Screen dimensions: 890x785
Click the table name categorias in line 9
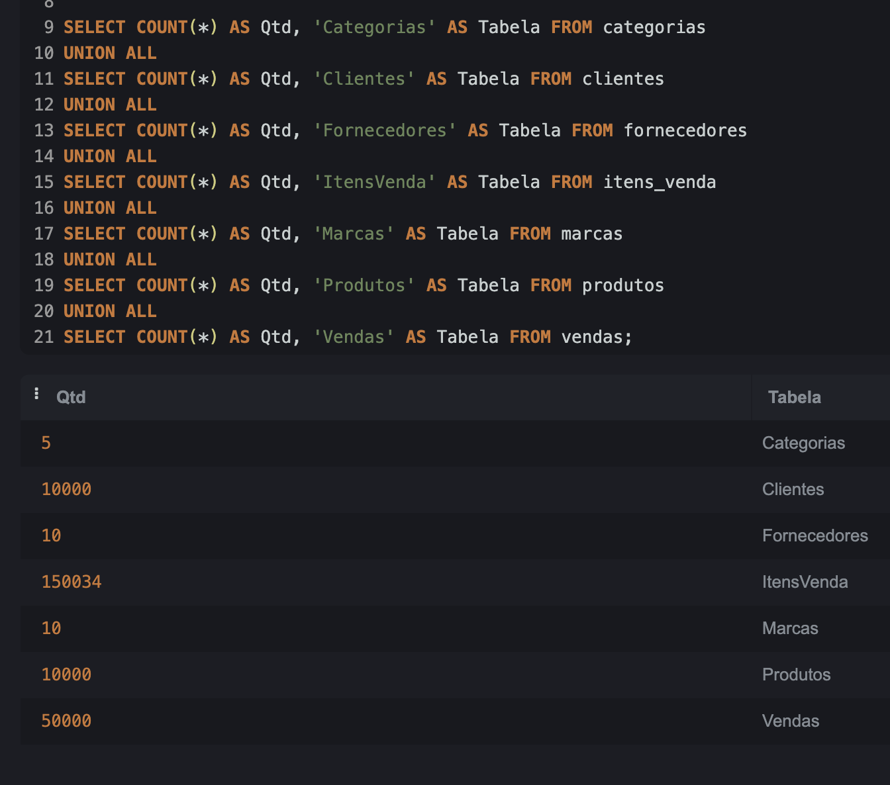(654, 27)
